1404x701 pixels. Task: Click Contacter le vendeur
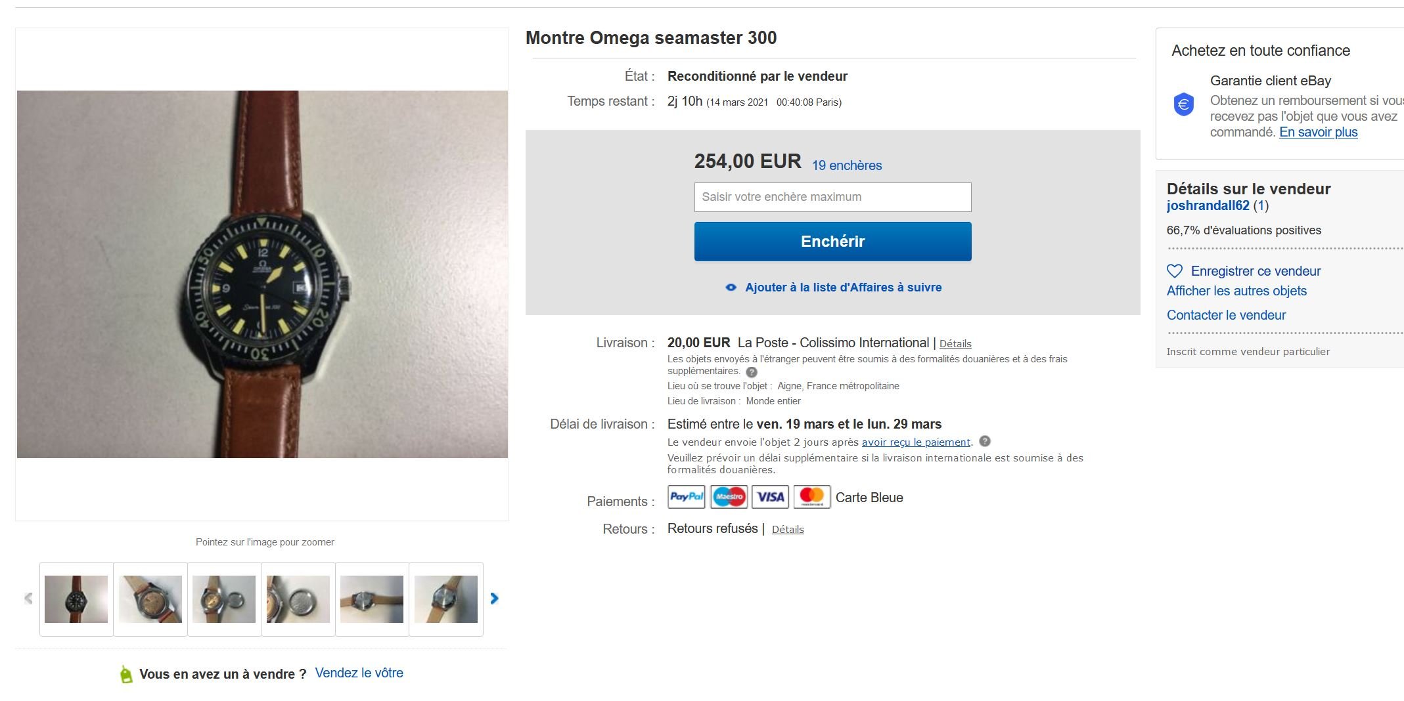point(1226,315)
